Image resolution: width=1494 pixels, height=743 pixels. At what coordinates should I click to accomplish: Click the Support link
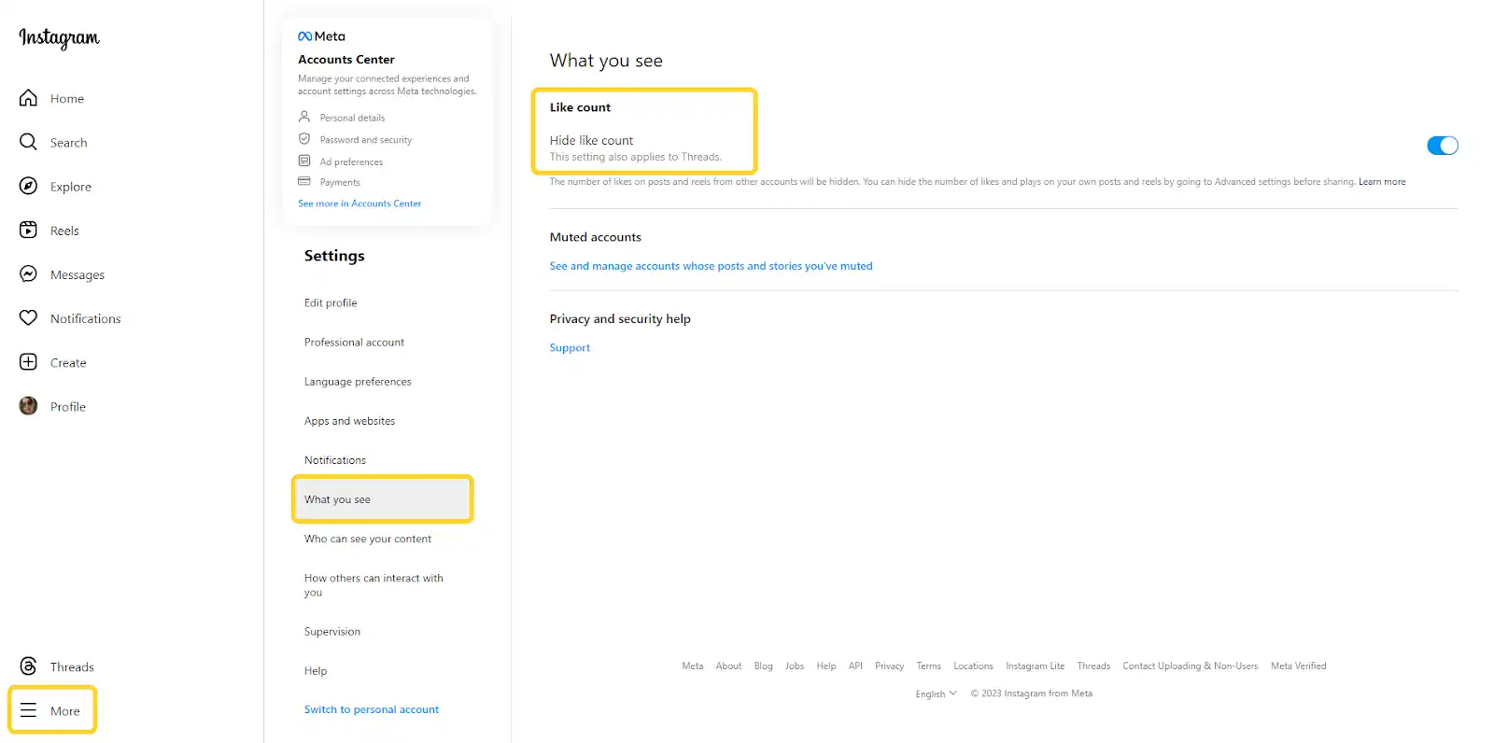(x=570, y=347)
